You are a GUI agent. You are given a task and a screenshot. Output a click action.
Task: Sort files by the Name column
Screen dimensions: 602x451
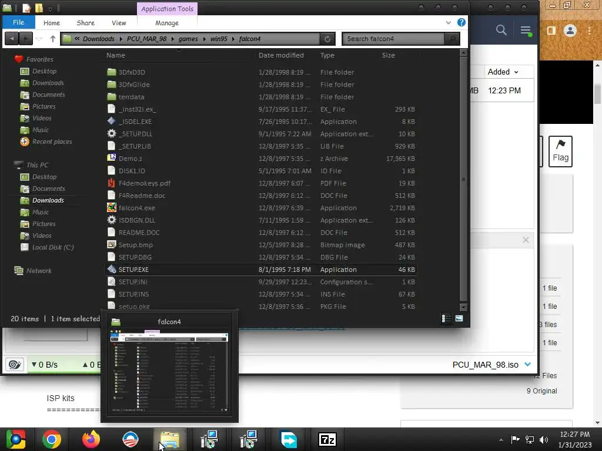[x=116, y=55]
